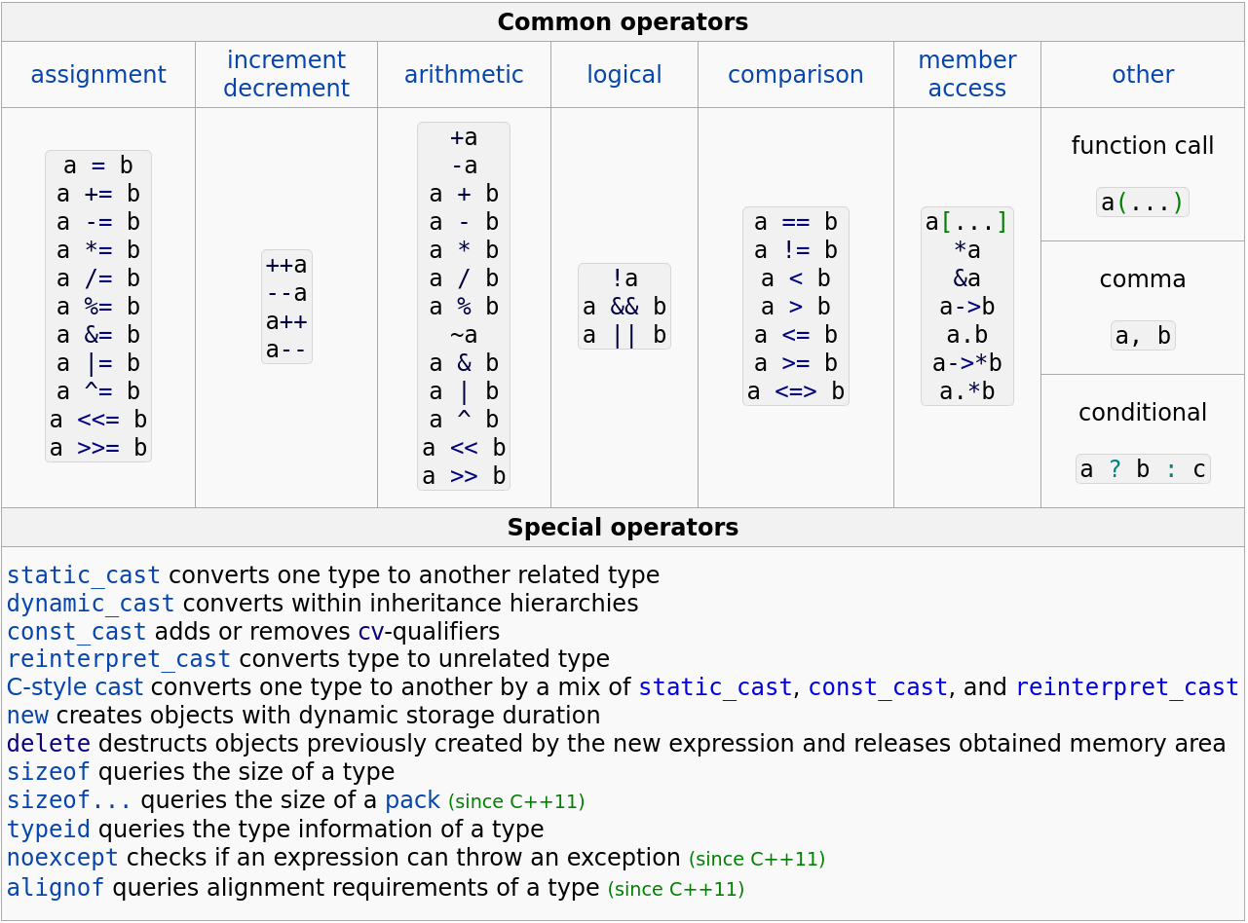
Task: Click the delete expression link
Action: tap(48, 744)
